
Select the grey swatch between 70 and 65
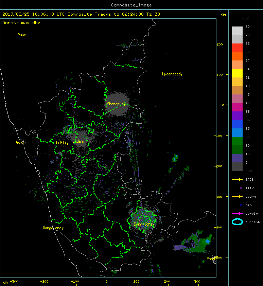tap(237, 39)
